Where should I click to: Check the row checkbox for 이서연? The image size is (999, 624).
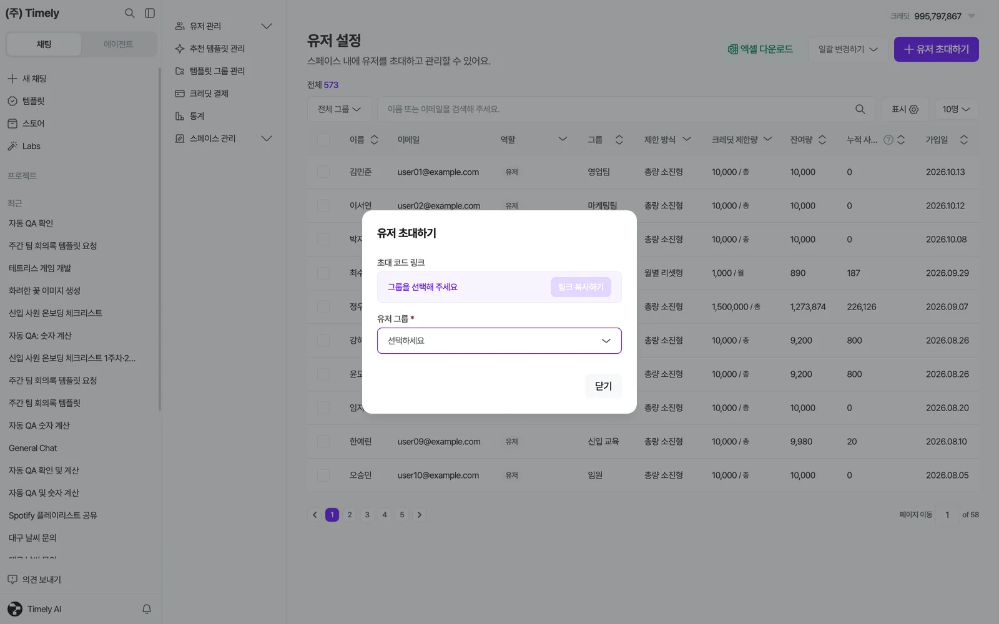[323, 206]
